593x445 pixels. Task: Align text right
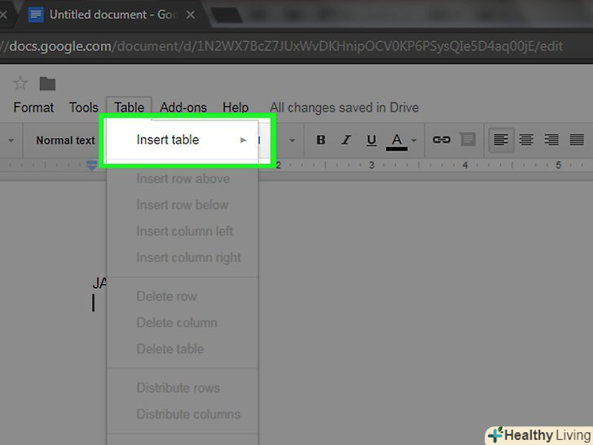point(551,140)
